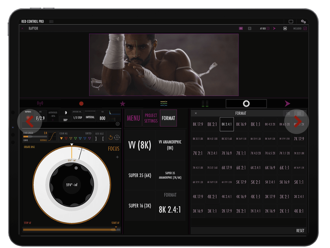Switch format panel to grid view
Viewport: 330px width, 248px height.
point(299,113)
